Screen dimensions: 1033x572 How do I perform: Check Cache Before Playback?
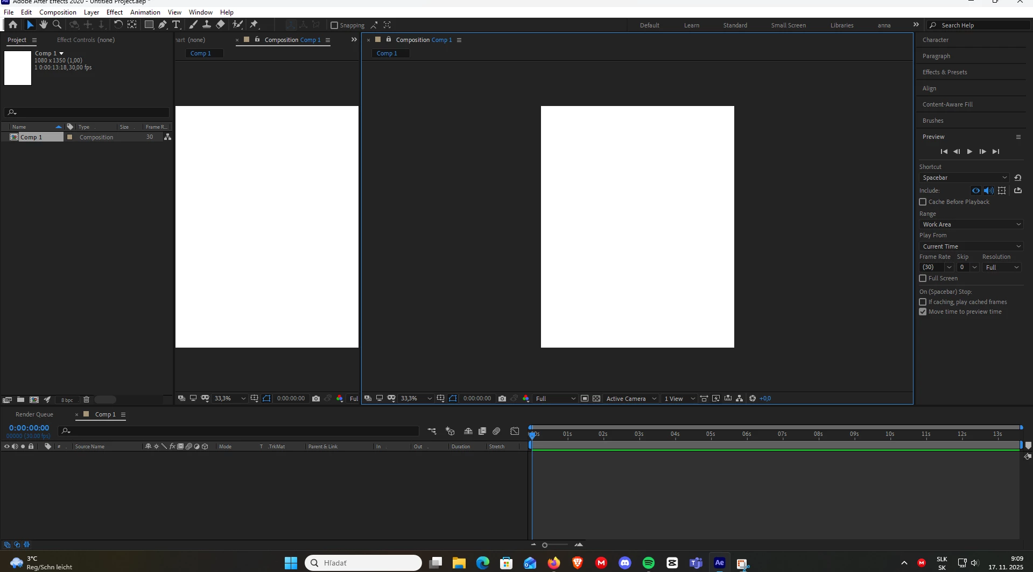pyautogui.click(x=923, y=202)
